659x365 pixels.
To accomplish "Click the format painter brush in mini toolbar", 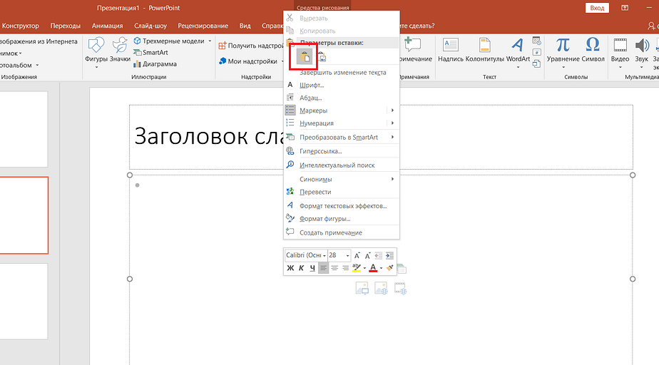I will pyautogui.click(x=389, y=268).
